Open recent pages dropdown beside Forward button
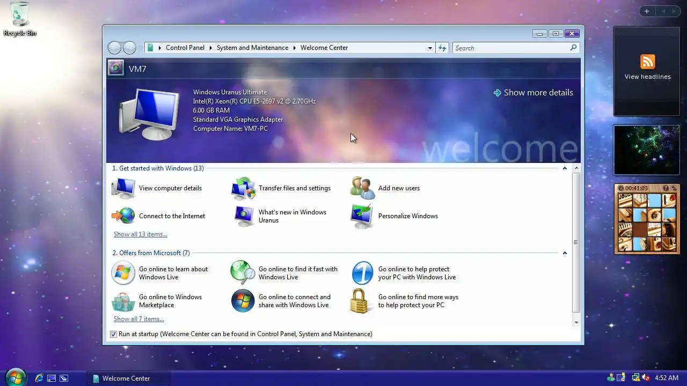 tap(140, 48)
